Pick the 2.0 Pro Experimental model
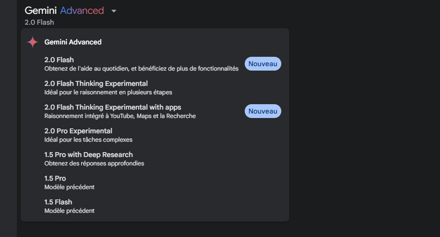The width and height of the screenshot is (440, 237). [x=155, y=135]
